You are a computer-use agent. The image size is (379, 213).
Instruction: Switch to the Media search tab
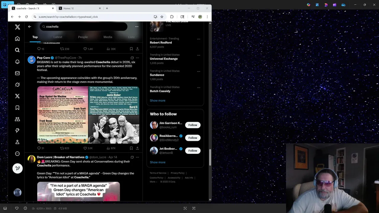tap(108, 37)
